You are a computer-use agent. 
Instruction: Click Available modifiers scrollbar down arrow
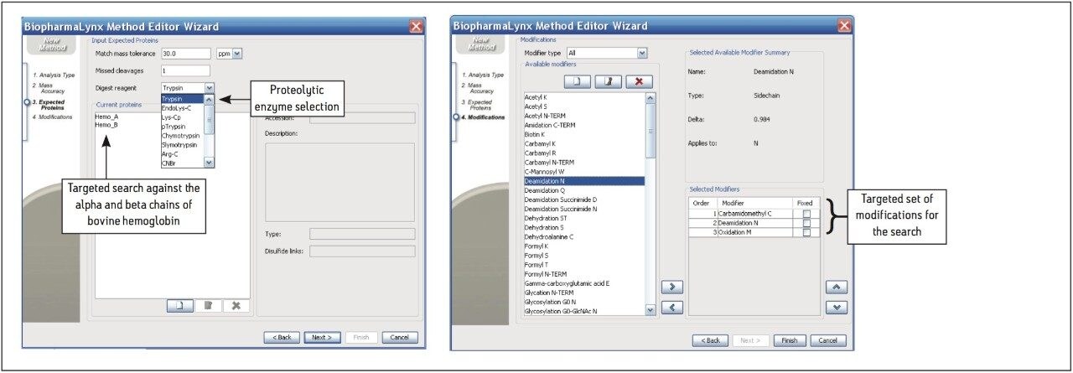651,309
